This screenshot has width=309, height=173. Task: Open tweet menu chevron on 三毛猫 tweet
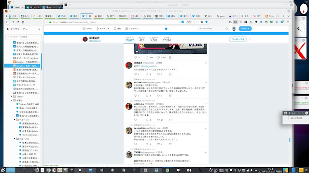point(206,152)
